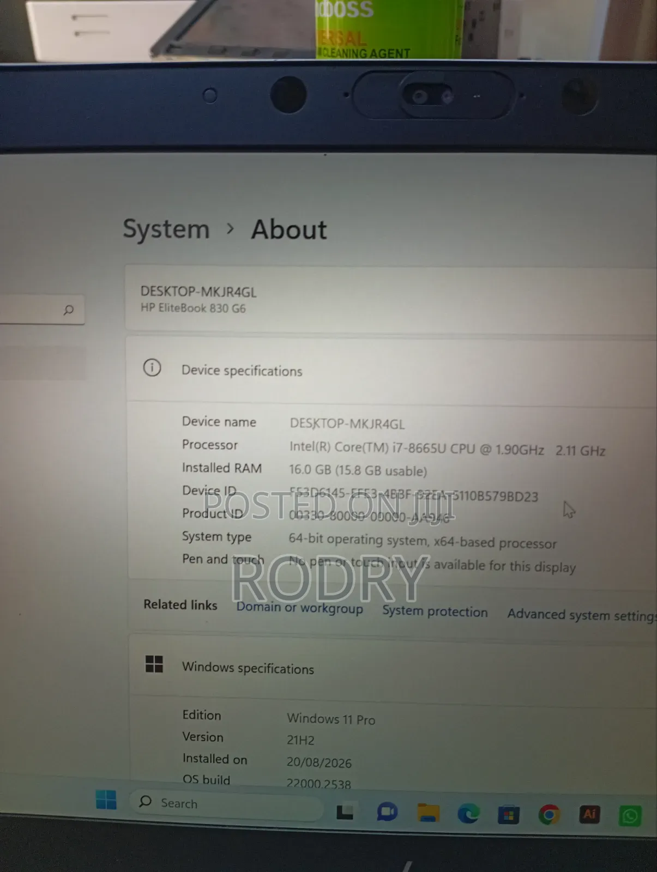
Task: Select the DESKTOP-MKJR4GL device name value
Action: pyautogui.click(x=347, y=423)
